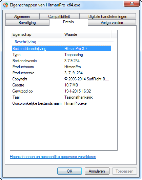Confirm with the OK button
The height and width of the screenshot is (180, 142).
tap(69, 171)
